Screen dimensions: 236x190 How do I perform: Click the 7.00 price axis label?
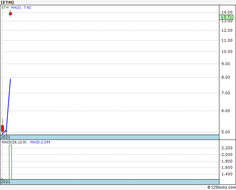click(226, 93)
